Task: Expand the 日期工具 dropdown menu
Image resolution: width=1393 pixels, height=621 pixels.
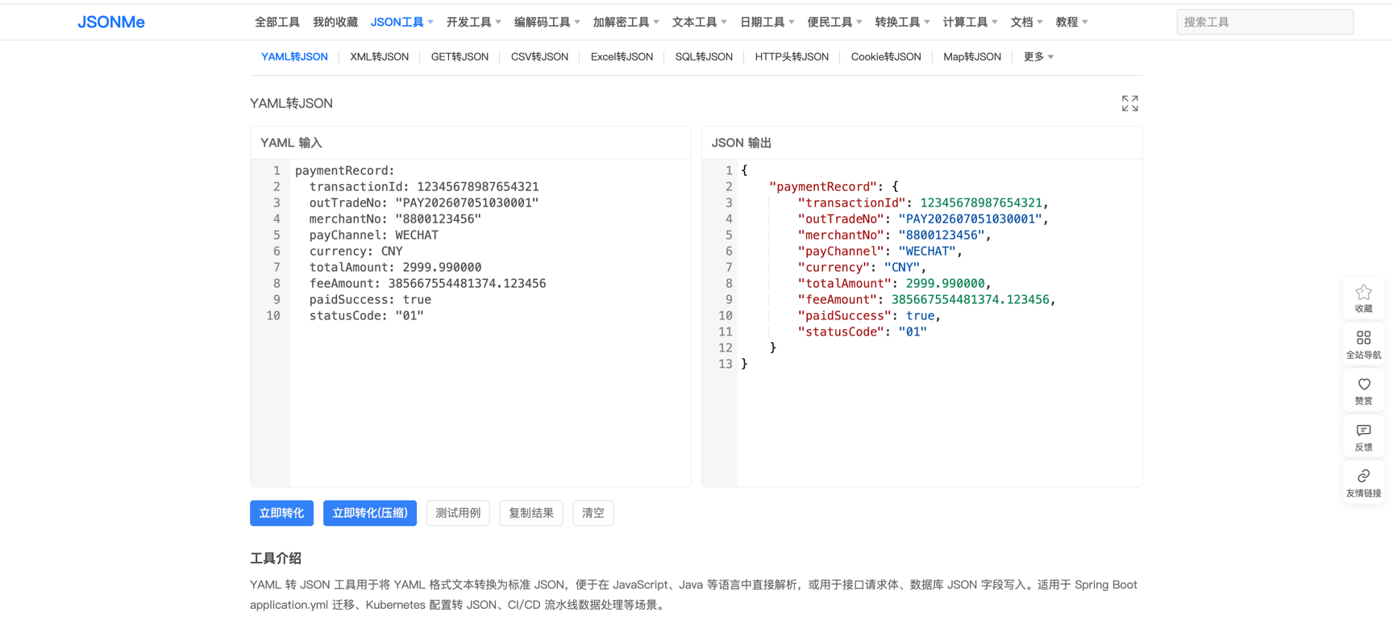Action: [767, 22]
